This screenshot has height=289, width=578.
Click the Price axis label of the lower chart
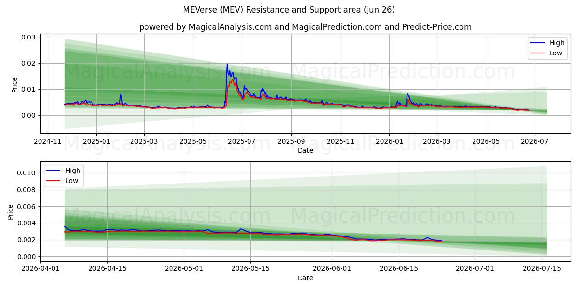pos(11,212)
